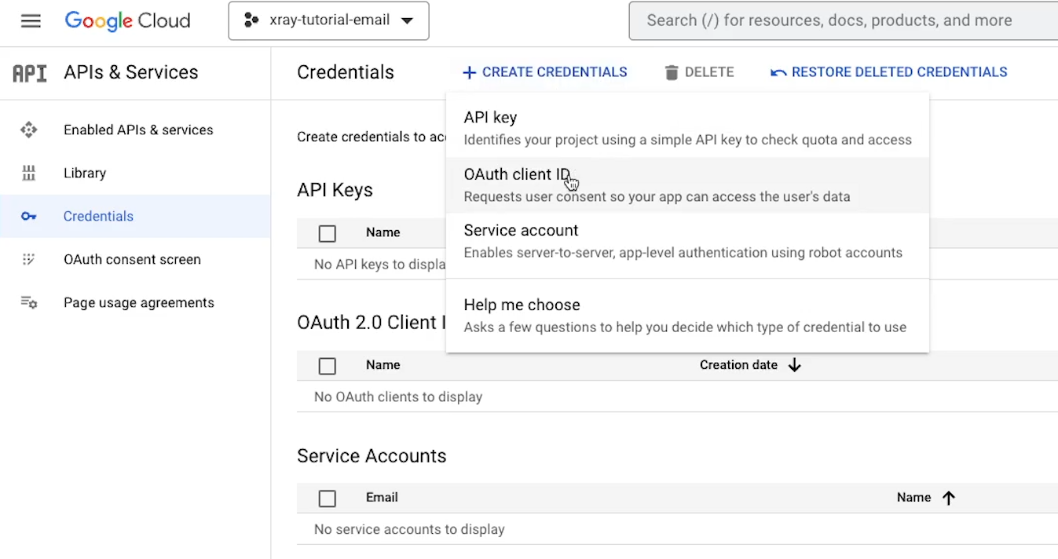Click the Page usage agreements icon
Screen dimensions: 1058x559
tap(29, 302)
